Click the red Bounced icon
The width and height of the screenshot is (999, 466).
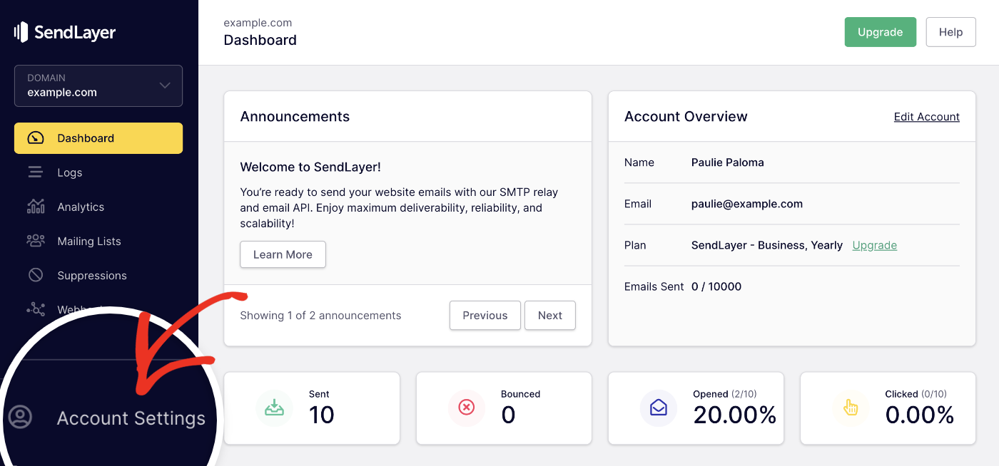[x=467, y=408]
